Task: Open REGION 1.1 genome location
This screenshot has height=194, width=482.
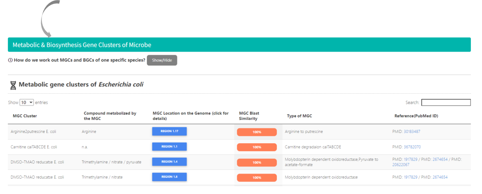Action: coord(169,147)
